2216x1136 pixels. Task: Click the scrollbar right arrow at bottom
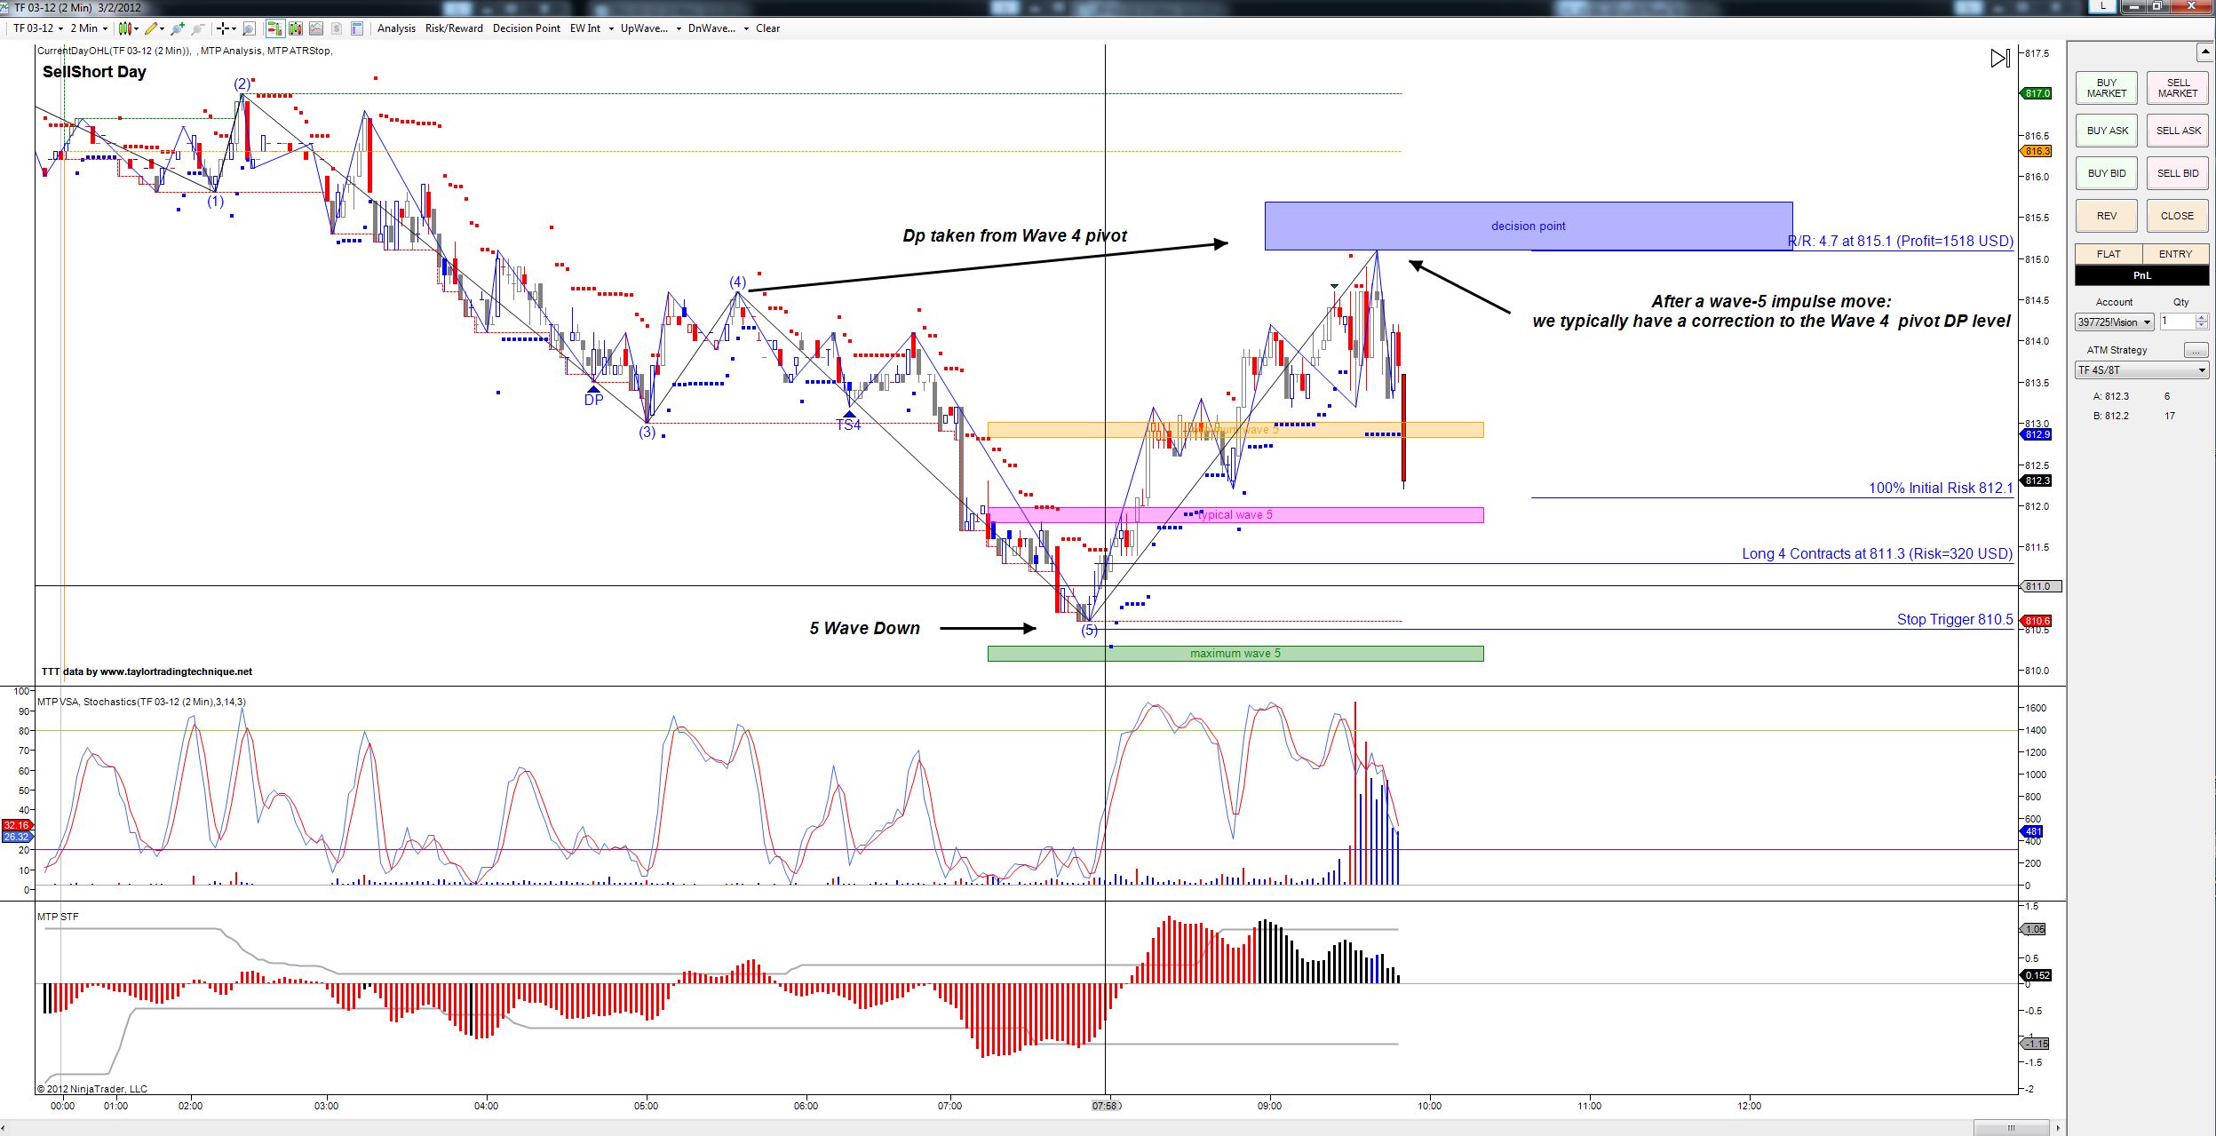[x=2057, y=1128]
